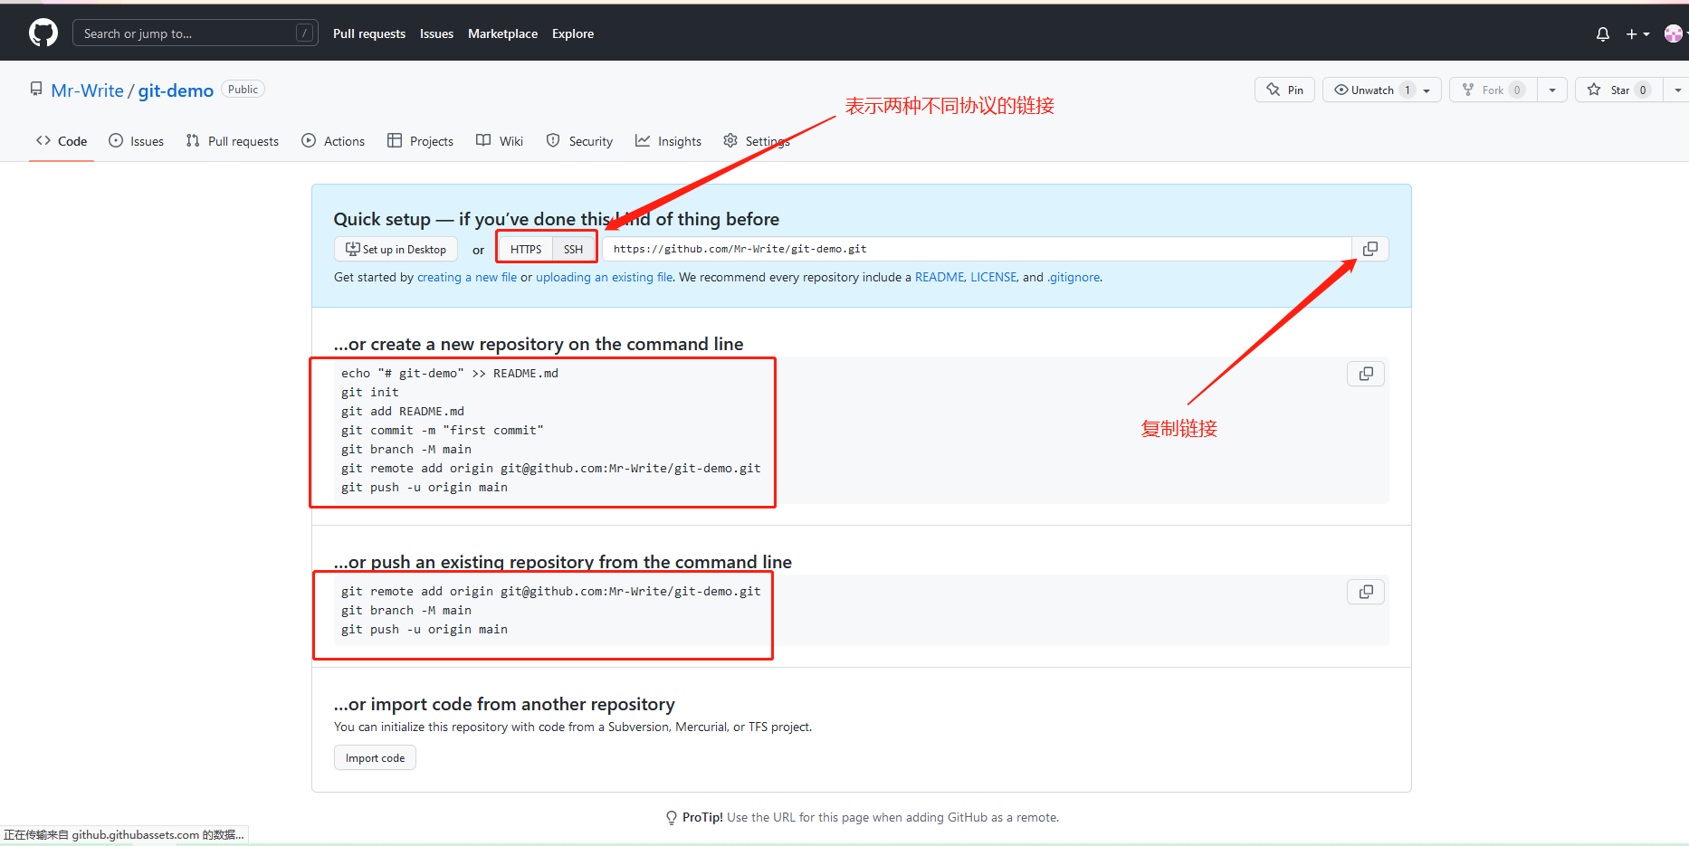1689x846 pixels.
Task: Switch to the Code tab
Action: click(x=62, y=141)
